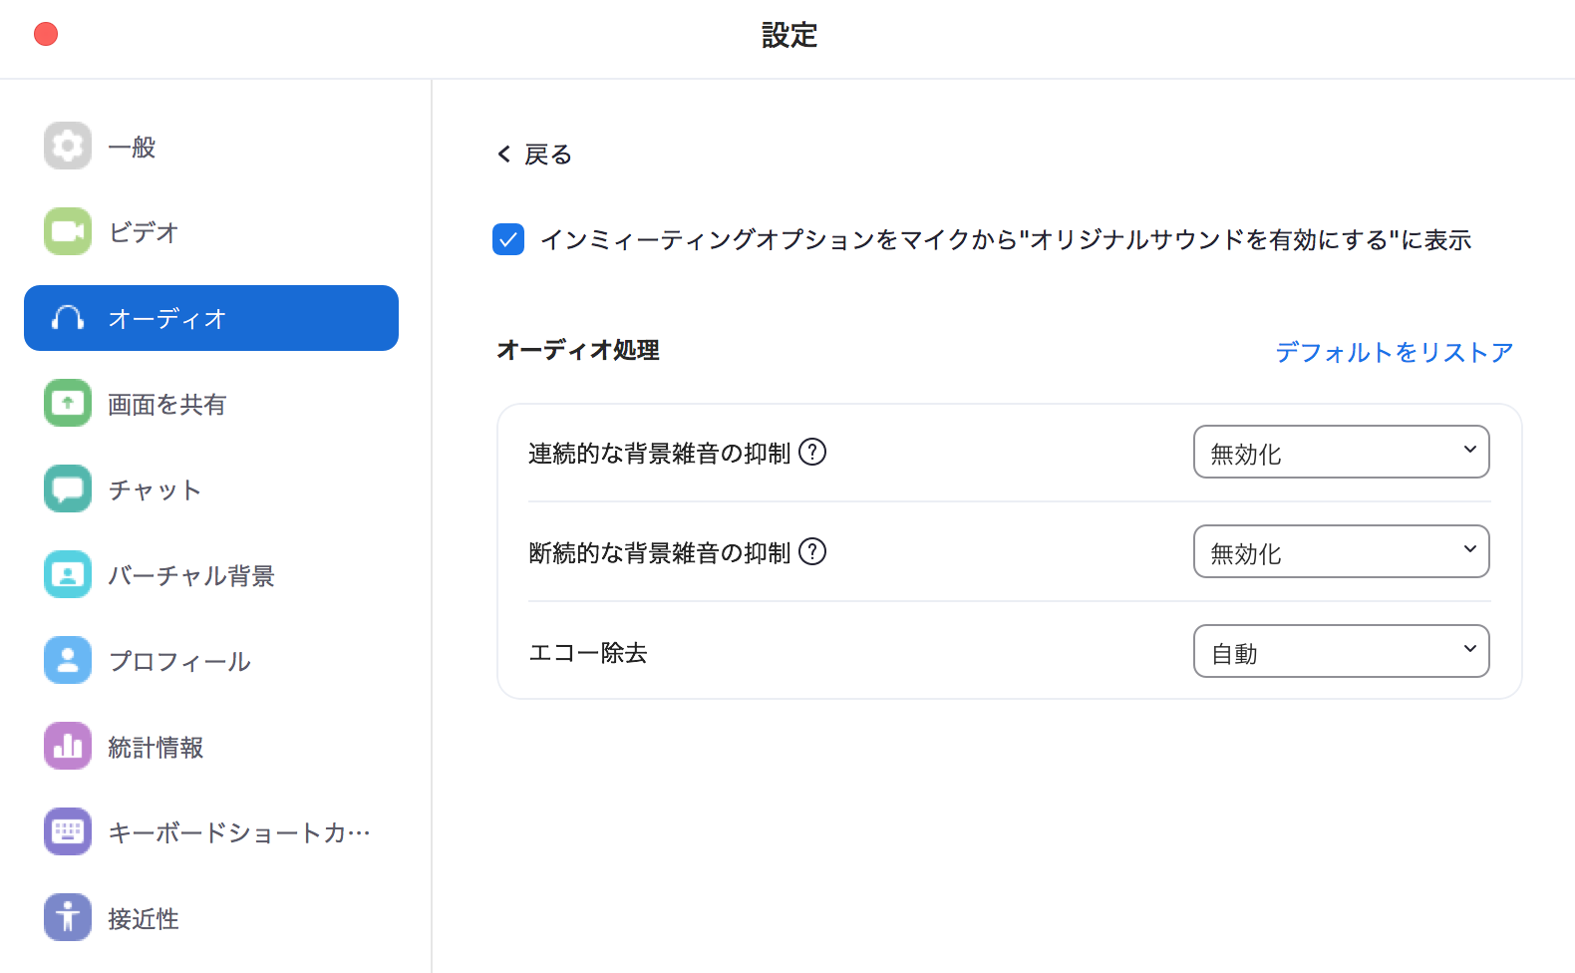Screen dimensions: 1575x973
Task: Switch to the プロフィール settings tab
Action: point(179,661)
